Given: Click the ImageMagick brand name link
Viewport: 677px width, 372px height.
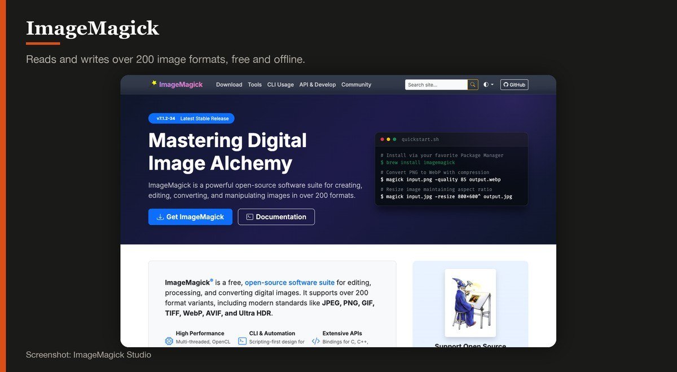Looking at the screenshot, I should (x=181, y=85).
